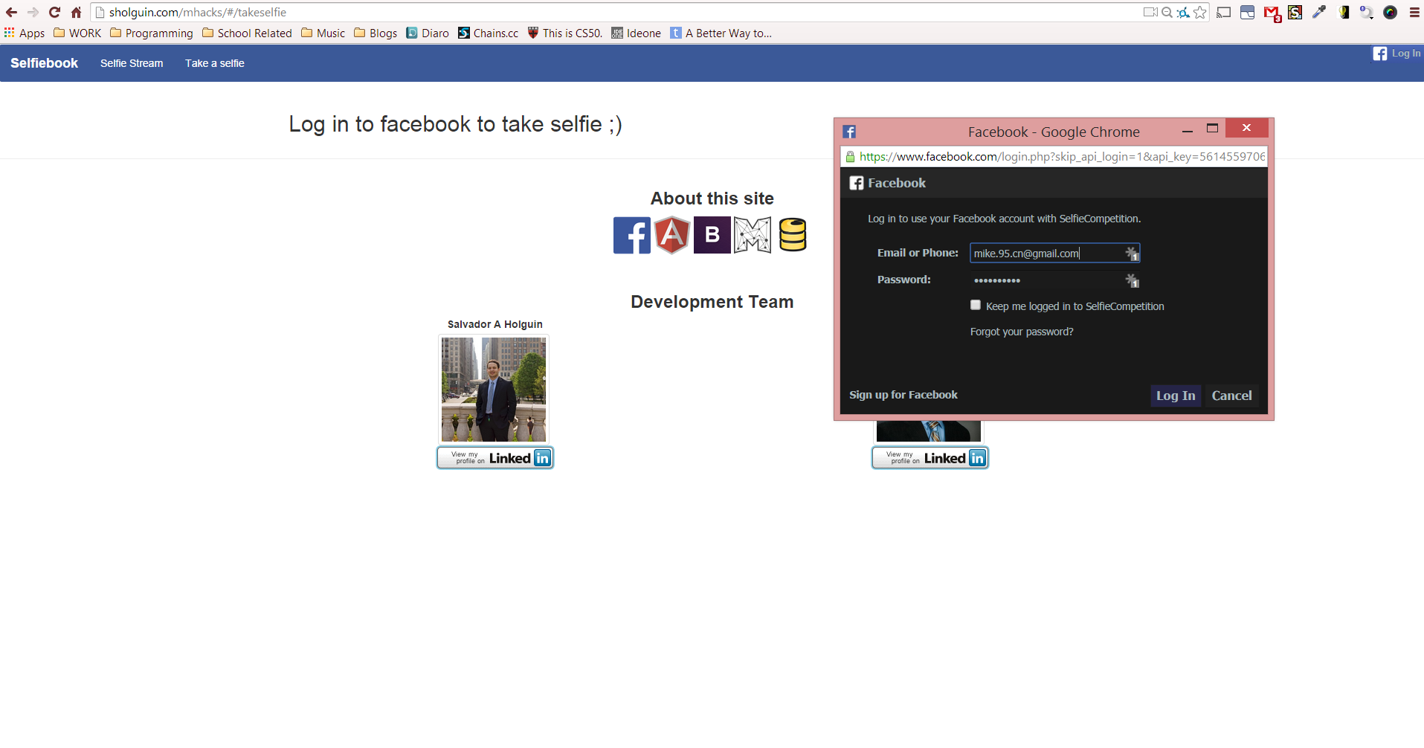This screenshot has height=748, width=1424.
Task: Click the MHacks M logo
Action: coord(753,235)
